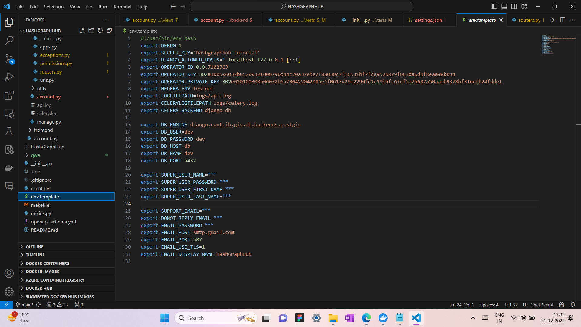The height and width of the screenshot is (327, 581).
Task: Expand the frontend folder
Action: (x=43, y=130)
